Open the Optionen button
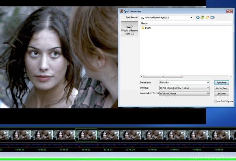 (x=221, y=94)
